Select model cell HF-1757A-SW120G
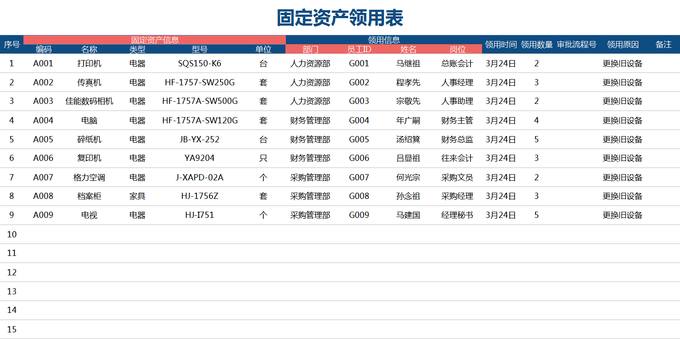The image size is (680, 339). [x=200, y=120]
